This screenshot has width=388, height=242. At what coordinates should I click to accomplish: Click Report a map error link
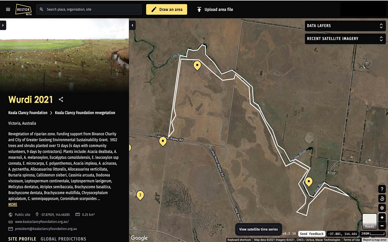click(x=375, y=240)
